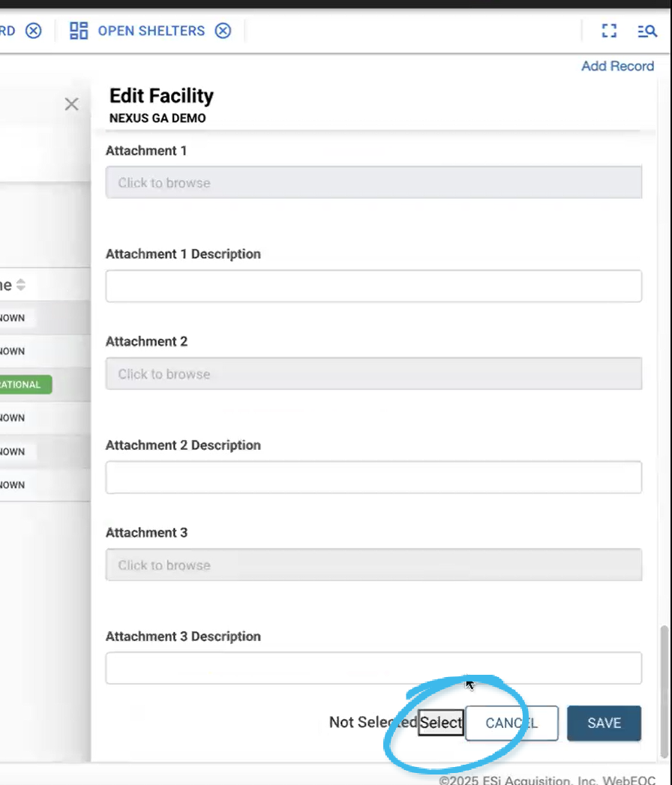Click the Attachment 1 Description field
The image size is (672, 785).
click(373, 286)
